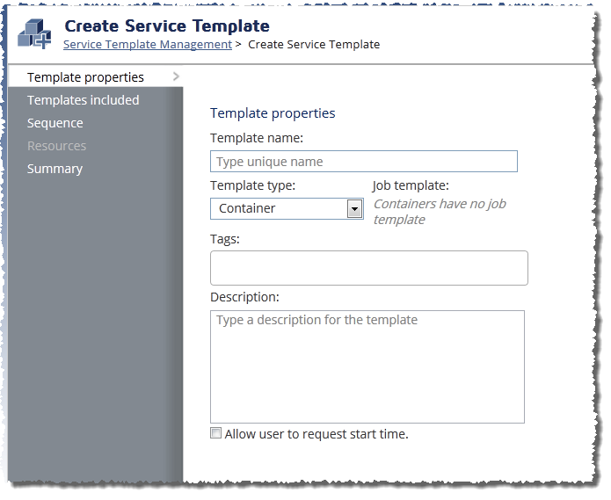Click inside the Tags field

pos(369,268)
